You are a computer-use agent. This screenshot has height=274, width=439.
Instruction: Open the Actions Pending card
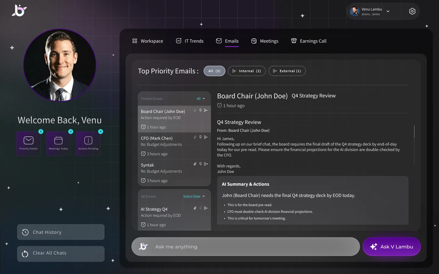[x=88, y=143]
